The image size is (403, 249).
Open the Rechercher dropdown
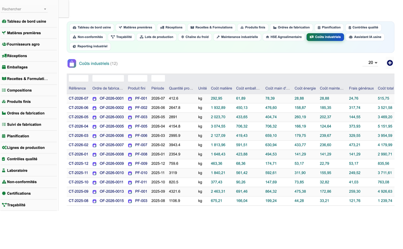25,9
